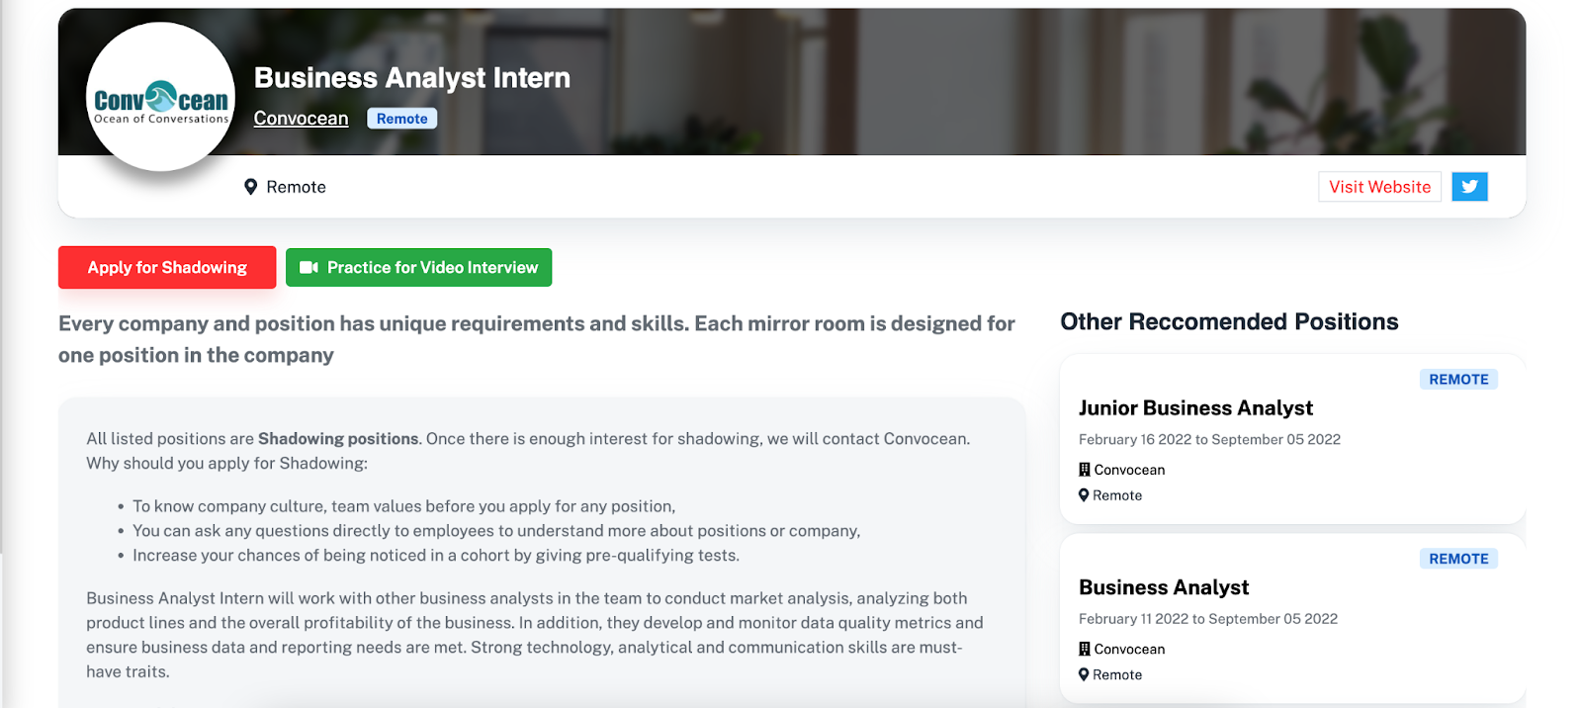
Task: Click the video camera icon in the green button
Action: pyautogui.click(x=308, y=268)
